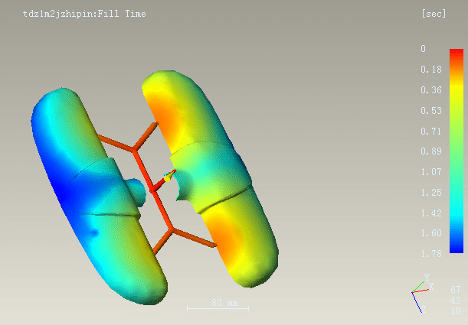Click the fill time color legend bar
468x325 pixels.
coord(457,151)
